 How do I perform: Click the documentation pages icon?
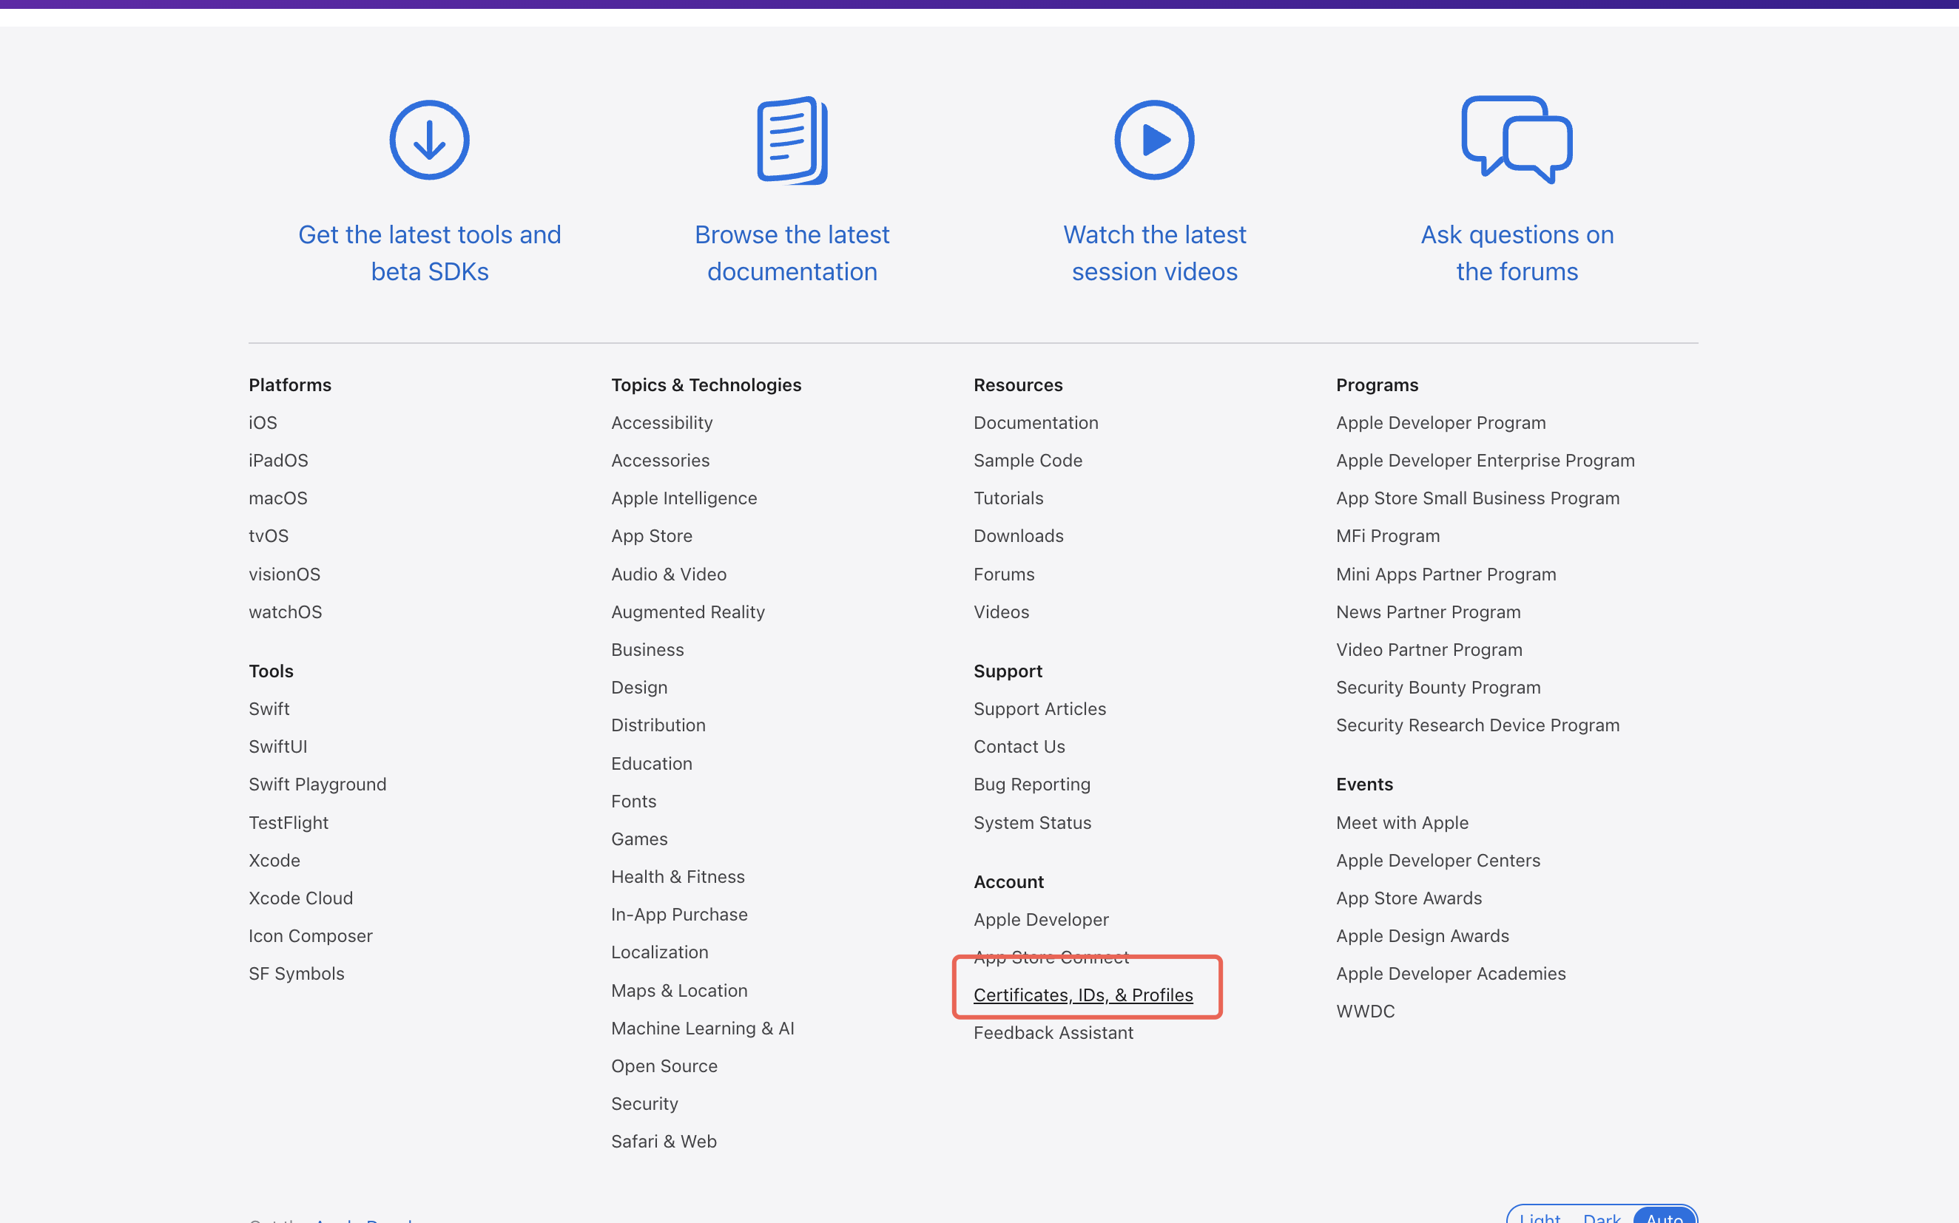792,140
